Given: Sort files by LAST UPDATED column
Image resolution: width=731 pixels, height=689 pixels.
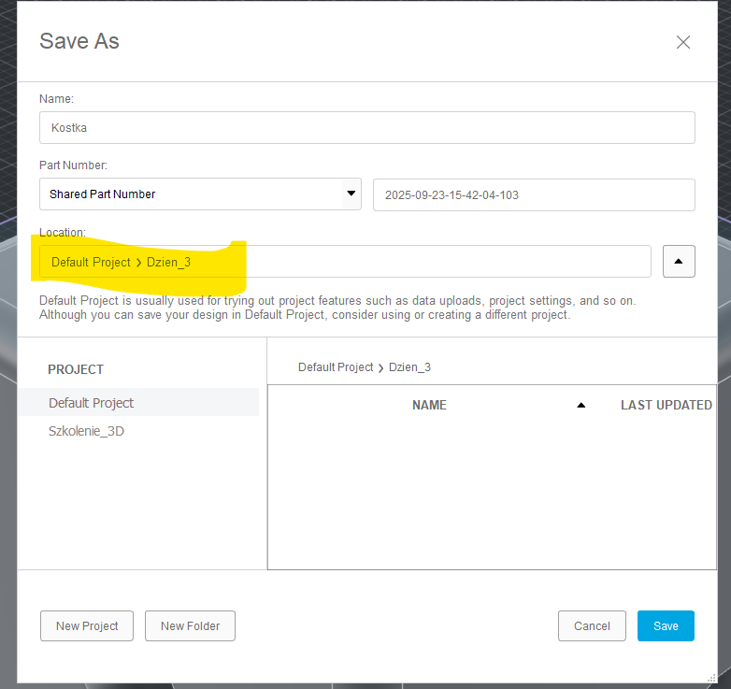Looking at the screenshot, I should click(x=666, y=405).
